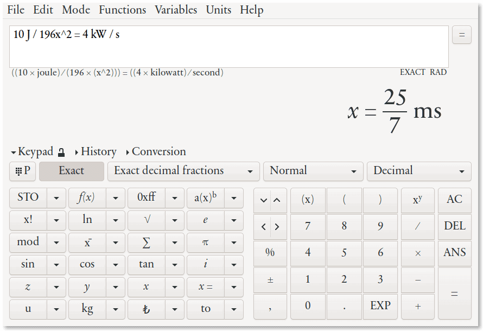The image size is (483, 331).
Task: Open programming keypad grid button P
Action: click(x=22, y=171)
